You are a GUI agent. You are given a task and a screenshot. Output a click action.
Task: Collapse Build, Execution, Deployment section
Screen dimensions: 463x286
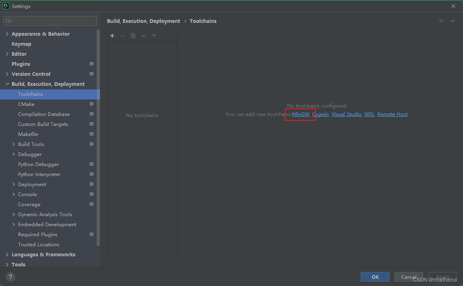7,84
